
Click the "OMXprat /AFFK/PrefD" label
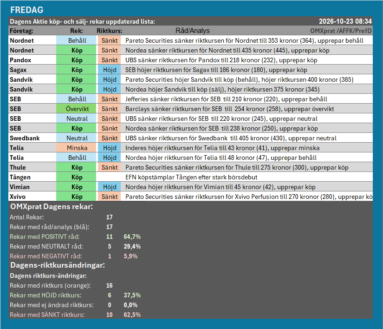click(x=341, y=31)
